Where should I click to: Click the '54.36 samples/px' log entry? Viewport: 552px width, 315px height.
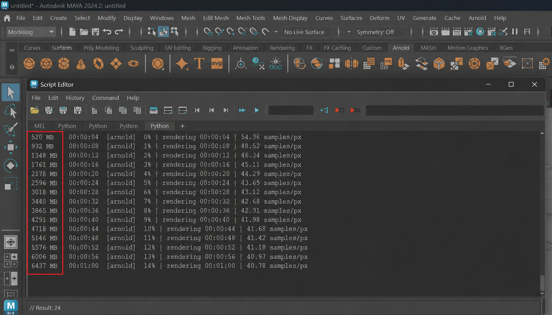[271, 137]
